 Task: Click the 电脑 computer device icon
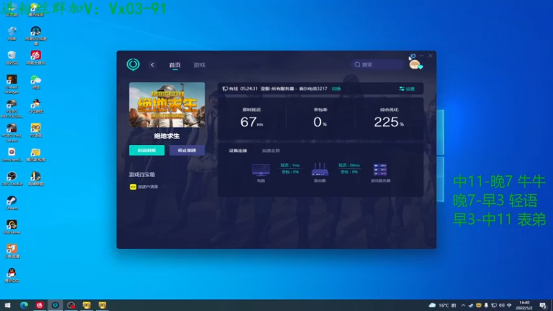(261, 170)
